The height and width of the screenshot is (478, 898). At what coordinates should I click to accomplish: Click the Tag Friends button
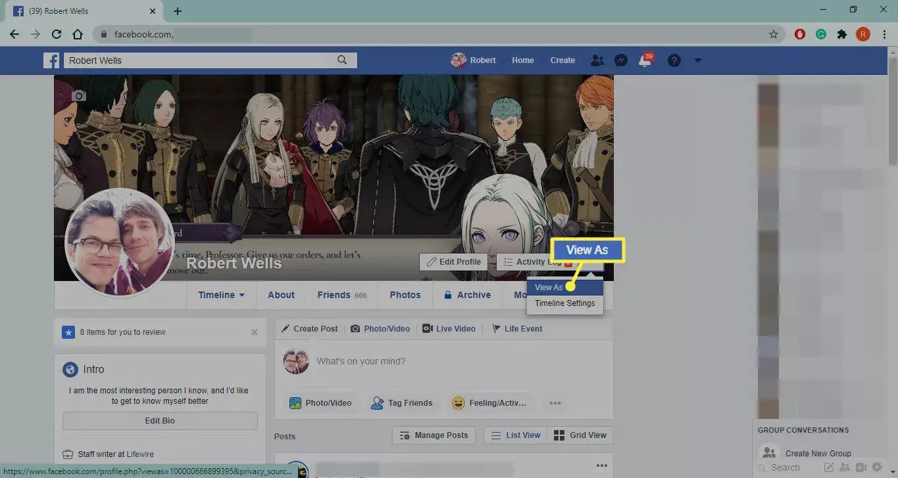click(x=402, y=403)
